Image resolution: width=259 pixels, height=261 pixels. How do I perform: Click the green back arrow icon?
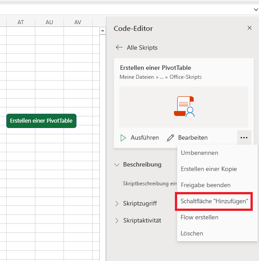[x=119, y=47]
